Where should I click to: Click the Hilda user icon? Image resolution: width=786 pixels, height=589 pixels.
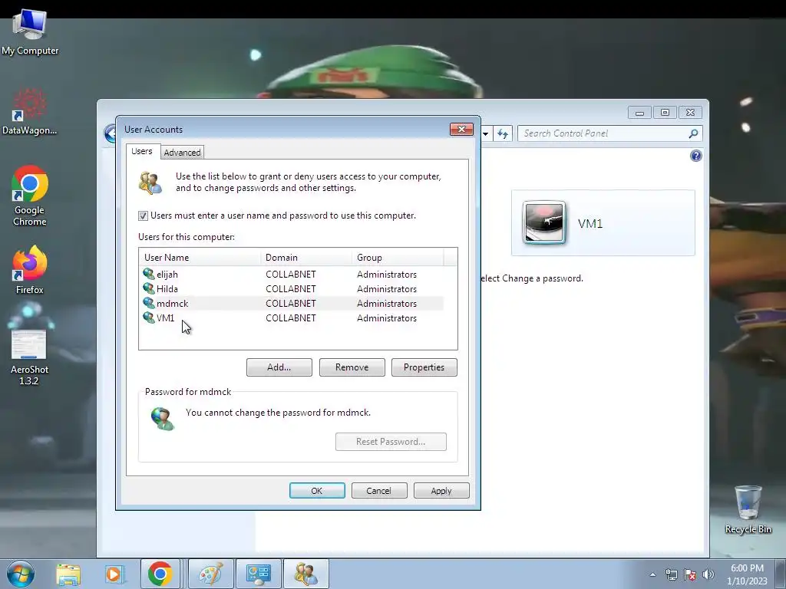click(x=149, y=288)
